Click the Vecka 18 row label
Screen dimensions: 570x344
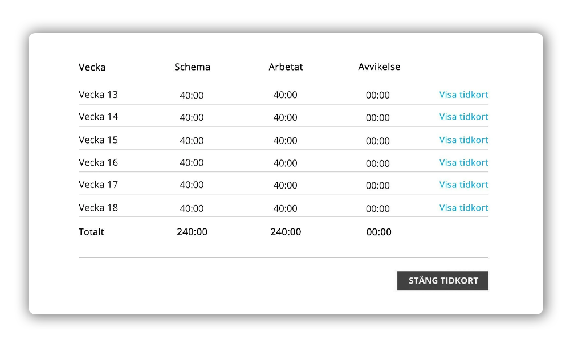98,207
